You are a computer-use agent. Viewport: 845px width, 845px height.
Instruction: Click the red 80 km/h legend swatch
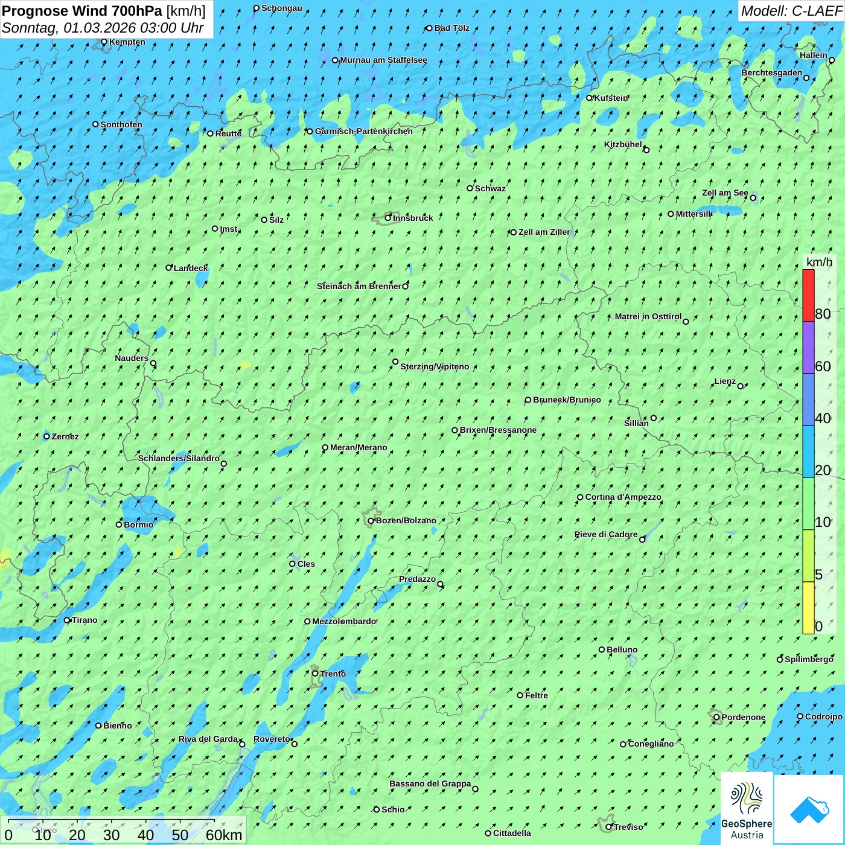tap(808, 295)
